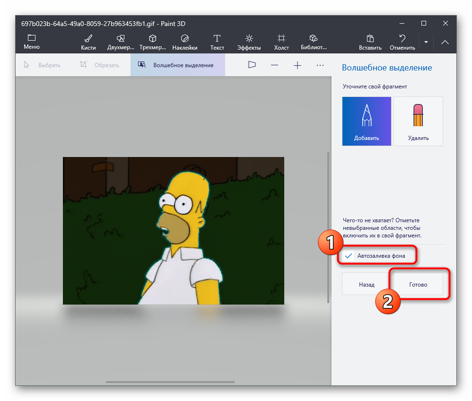Open the Библиотека 3D library
This screenshot has width=472, height=401.
click(313, 42)
